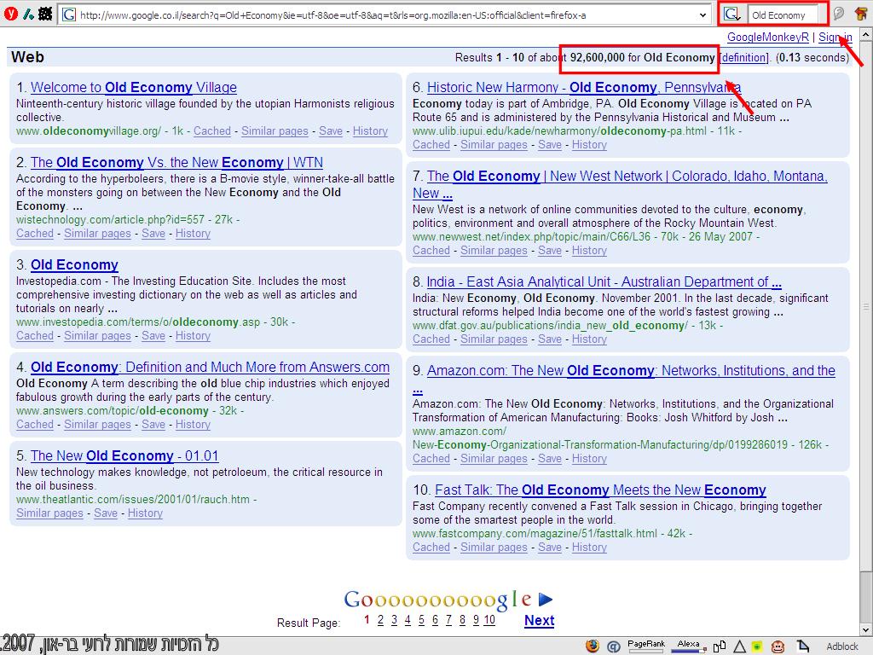Click the blue circular q status bar icon
The width and height of the screenshot is (873, 655).
613,646
